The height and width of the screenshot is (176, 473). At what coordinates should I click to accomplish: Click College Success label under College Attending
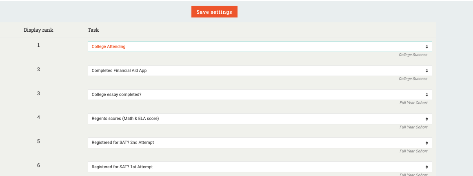(x=413, y=55)
